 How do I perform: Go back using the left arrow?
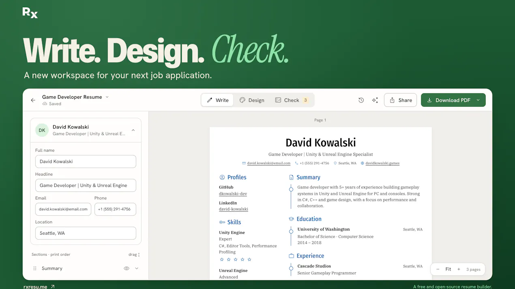tap(33, 100)
